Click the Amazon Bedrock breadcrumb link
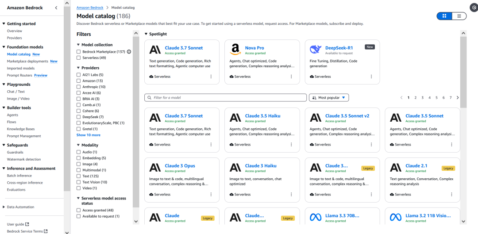The height and width of the screenshot is (234, 478). point(90,8)
